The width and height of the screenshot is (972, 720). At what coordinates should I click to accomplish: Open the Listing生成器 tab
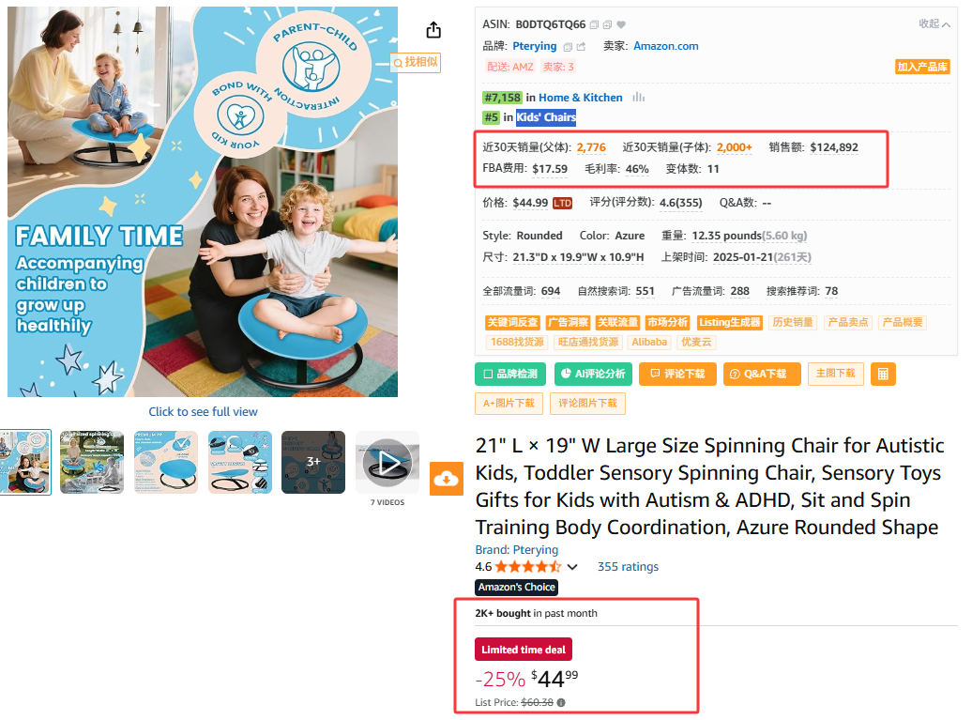pos(729,322)
